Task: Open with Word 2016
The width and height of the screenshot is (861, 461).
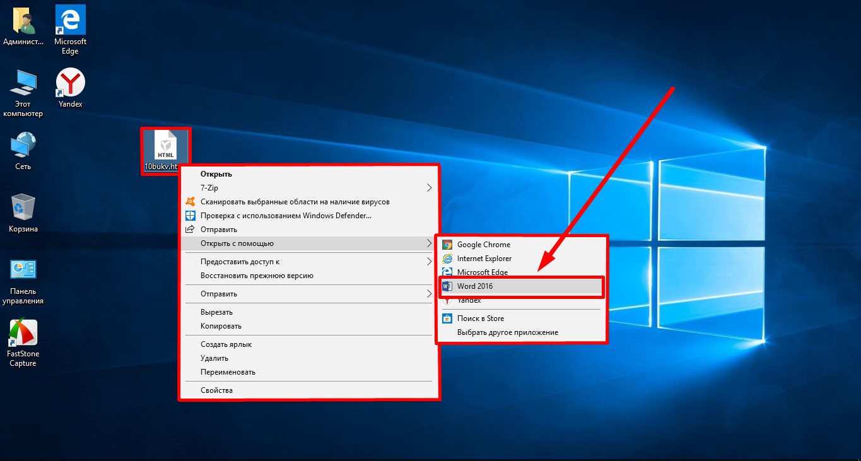Action: pos(521,286)
